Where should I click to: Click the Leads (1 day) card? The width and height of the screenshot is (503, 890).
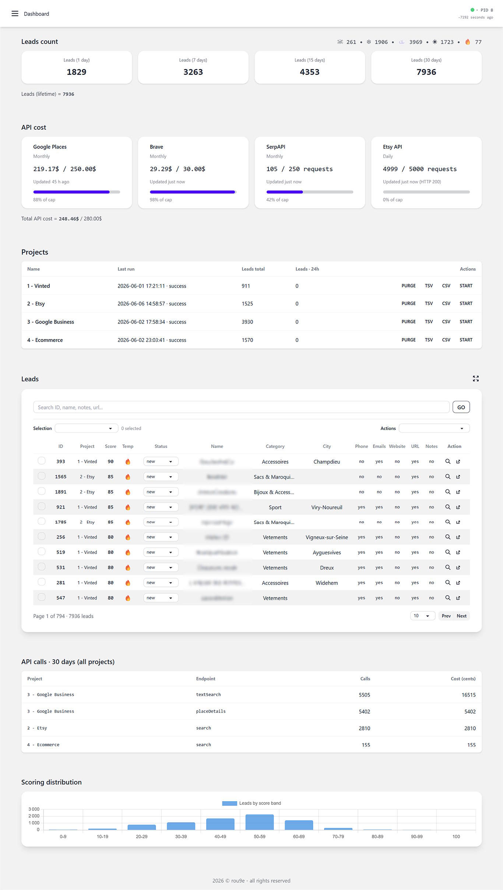77,67
